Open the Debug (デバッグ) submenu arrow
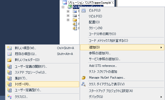165x100 pixels. click(x=161, y=97)
